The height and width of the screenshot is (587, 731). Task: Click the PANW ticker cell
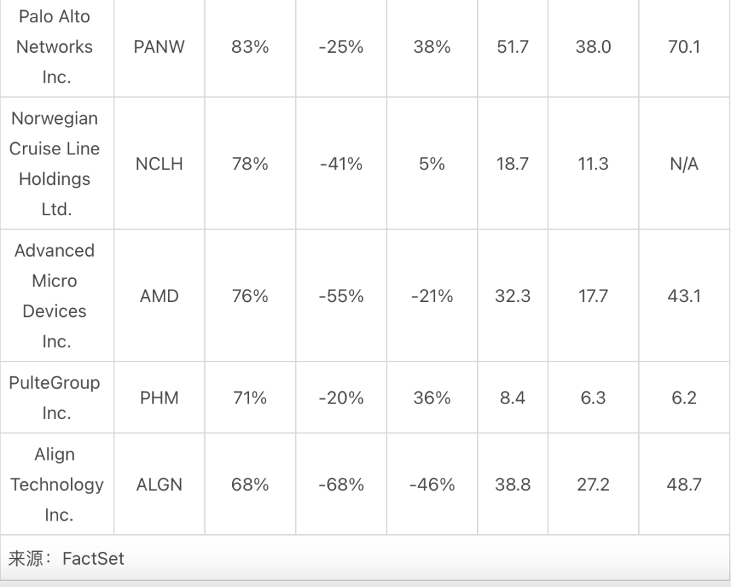[159, 47]
